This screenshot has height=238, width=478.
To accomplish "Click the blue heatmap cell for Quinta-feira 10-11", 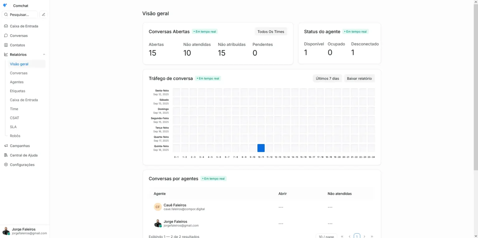I will point(261,148).
